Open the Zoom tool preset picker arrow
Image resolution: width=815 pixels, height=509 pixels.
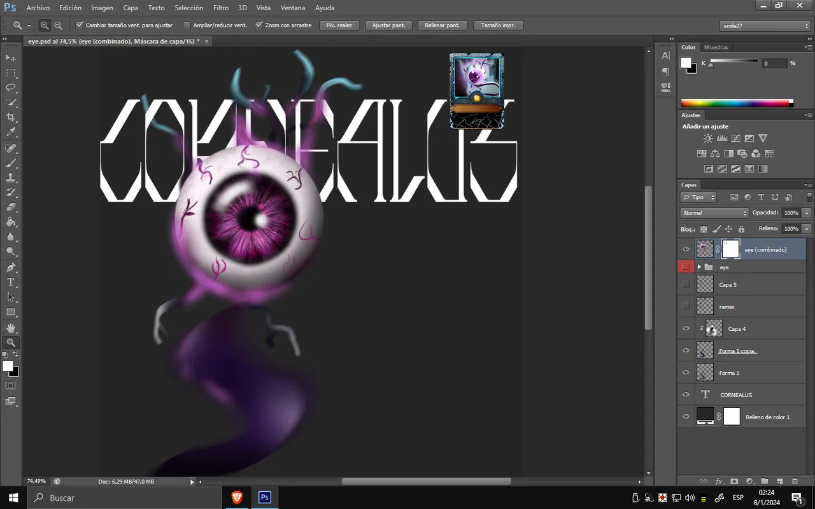pyautogui.click(x=29, y=26)
